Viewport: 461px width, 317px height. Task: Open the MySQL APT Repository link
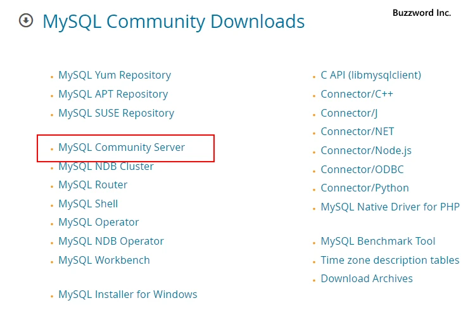[113, 94]
